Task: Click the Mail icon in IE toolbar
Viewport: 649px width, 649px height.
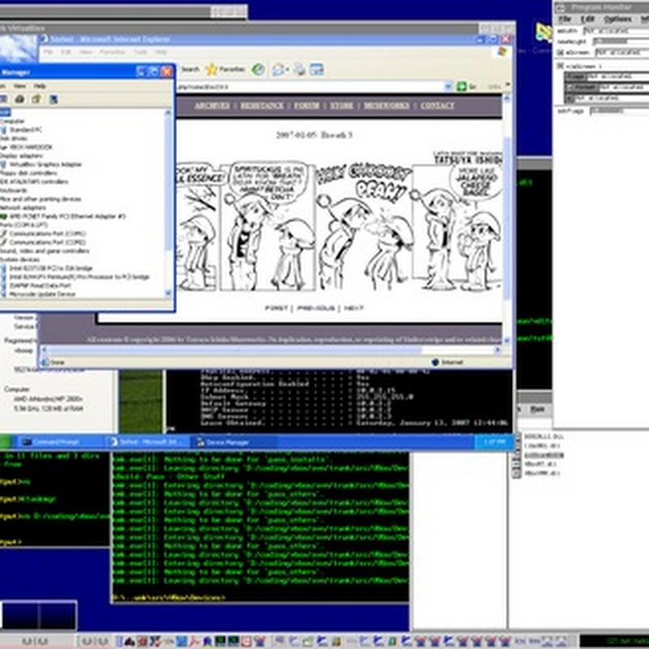Action: (280, 70)
